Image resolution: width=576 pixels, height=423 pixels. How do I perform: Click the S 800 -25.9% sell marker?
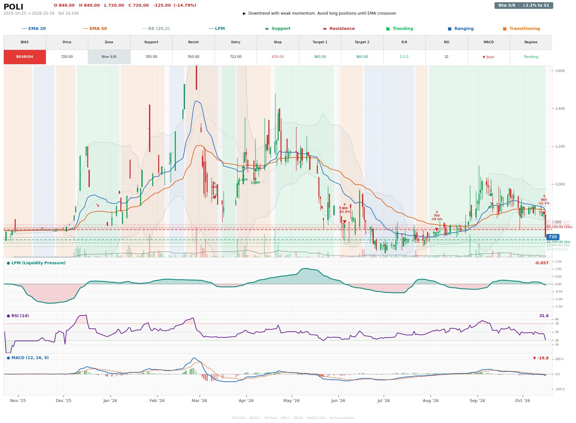345,208
